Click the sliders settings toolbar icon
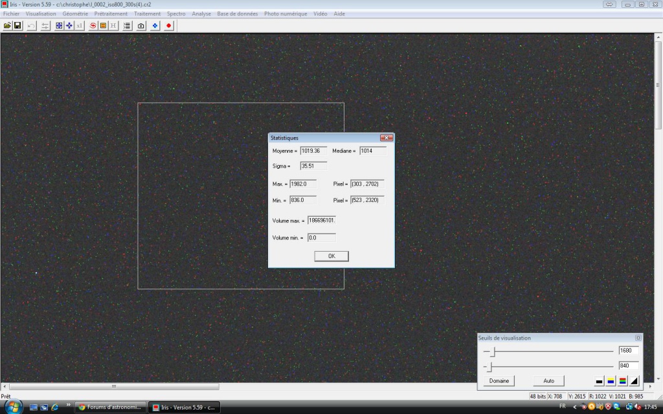Screen dimensions: 663x414 point(45,26)
